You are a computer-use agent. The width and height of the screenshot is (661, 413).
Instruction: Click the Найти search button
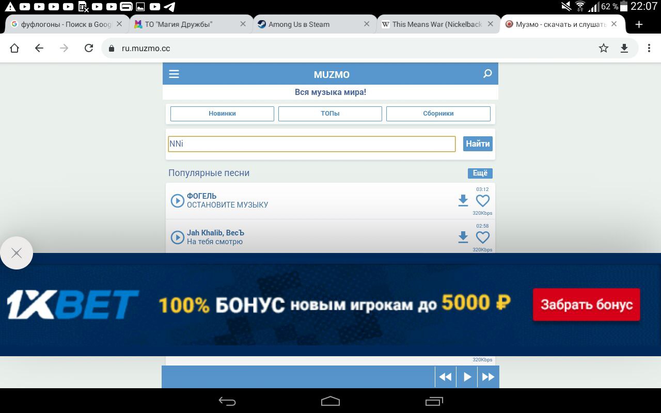point(478,144)
